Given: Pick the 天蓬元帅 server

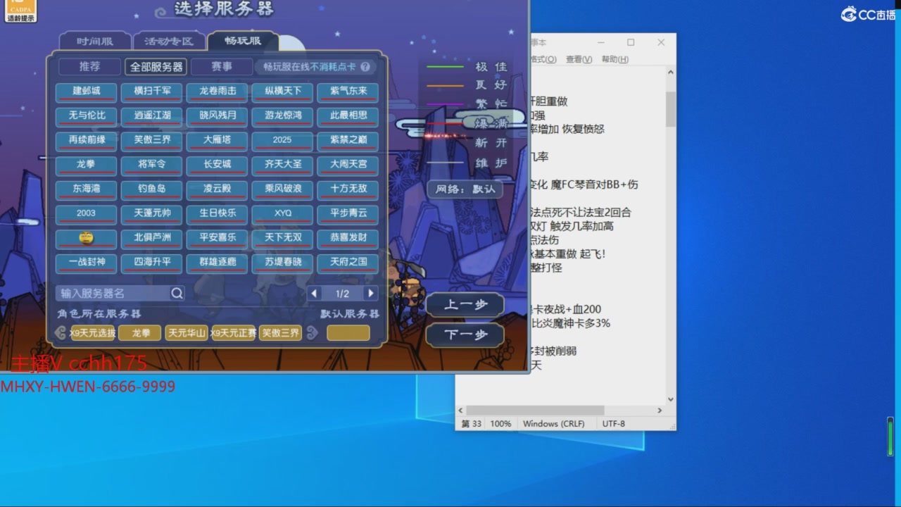Looking at the screenshot, I should [152, 213].
